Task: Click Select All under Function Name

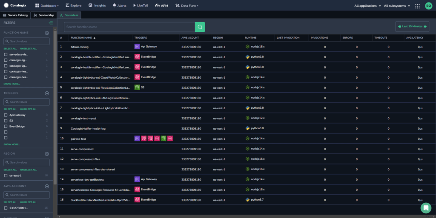Action: click(10, 49)
